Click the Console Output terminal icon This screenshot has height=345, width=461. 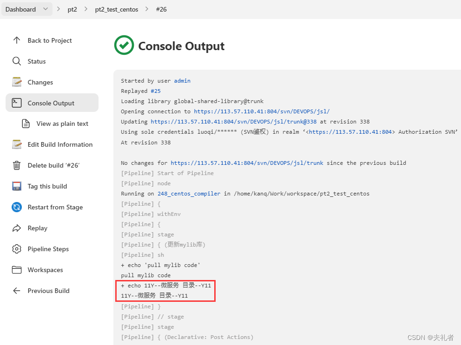(17, 103)
